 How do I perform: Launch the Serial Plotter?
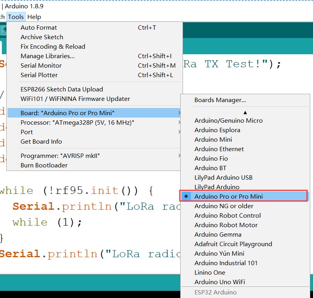[x=94, y=75]
